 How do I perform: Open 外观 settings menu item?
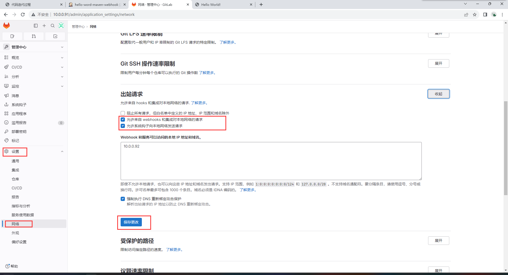coord(15,233)
